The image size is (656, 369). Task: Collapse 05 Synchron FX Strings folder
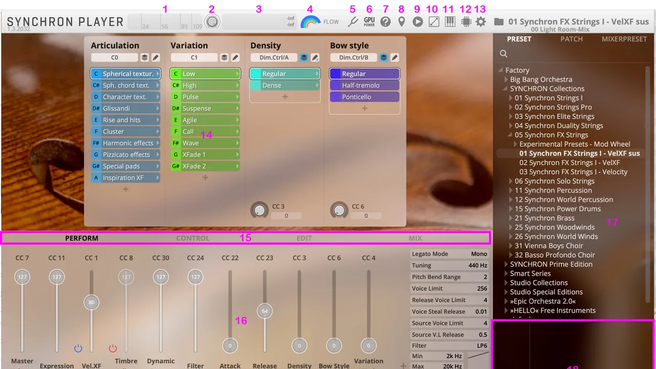coord(511,135)
